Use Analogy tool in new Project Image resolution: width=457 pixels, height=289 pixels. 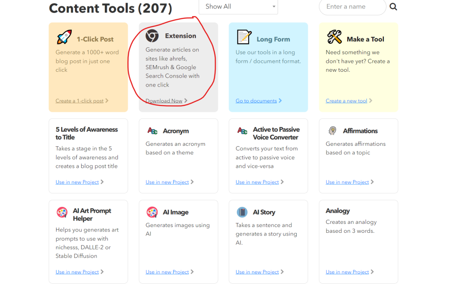click(347, 272)
